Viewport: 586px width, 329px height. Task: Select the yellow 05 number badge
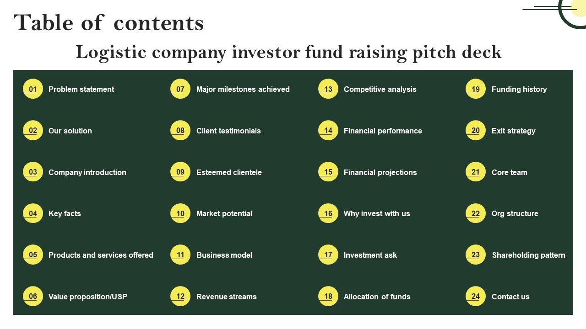(x=33, y=255)
